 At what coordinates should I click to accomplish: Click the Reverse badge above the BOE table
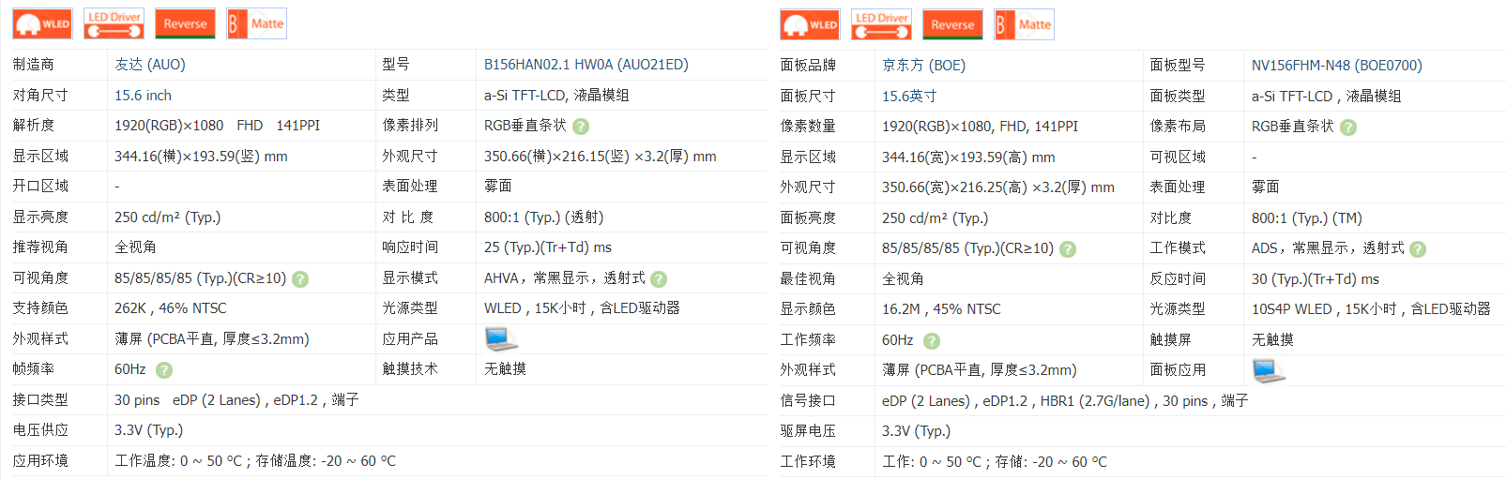click(952, 25)
